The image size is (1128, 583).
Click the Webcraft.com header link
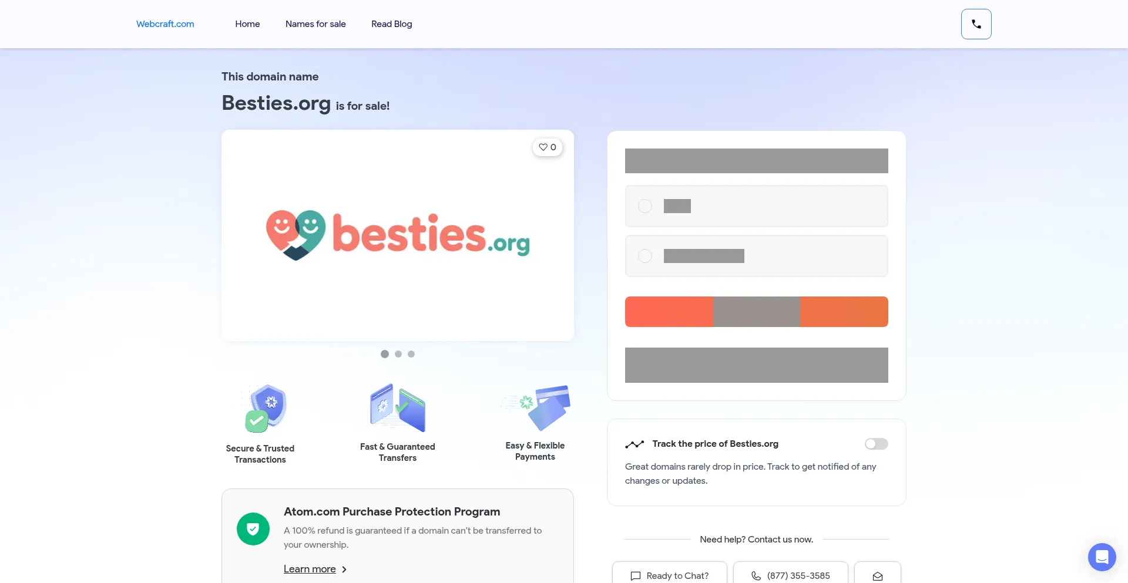tap(165, 24)
